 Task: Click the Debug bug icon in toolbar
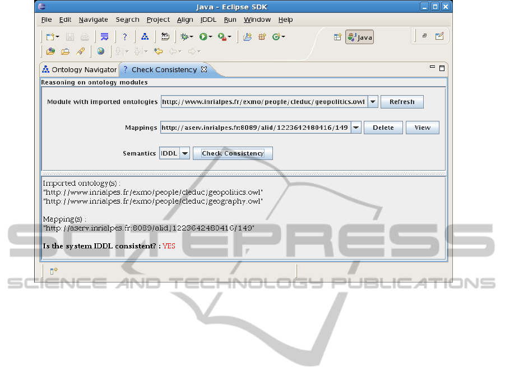184,37
